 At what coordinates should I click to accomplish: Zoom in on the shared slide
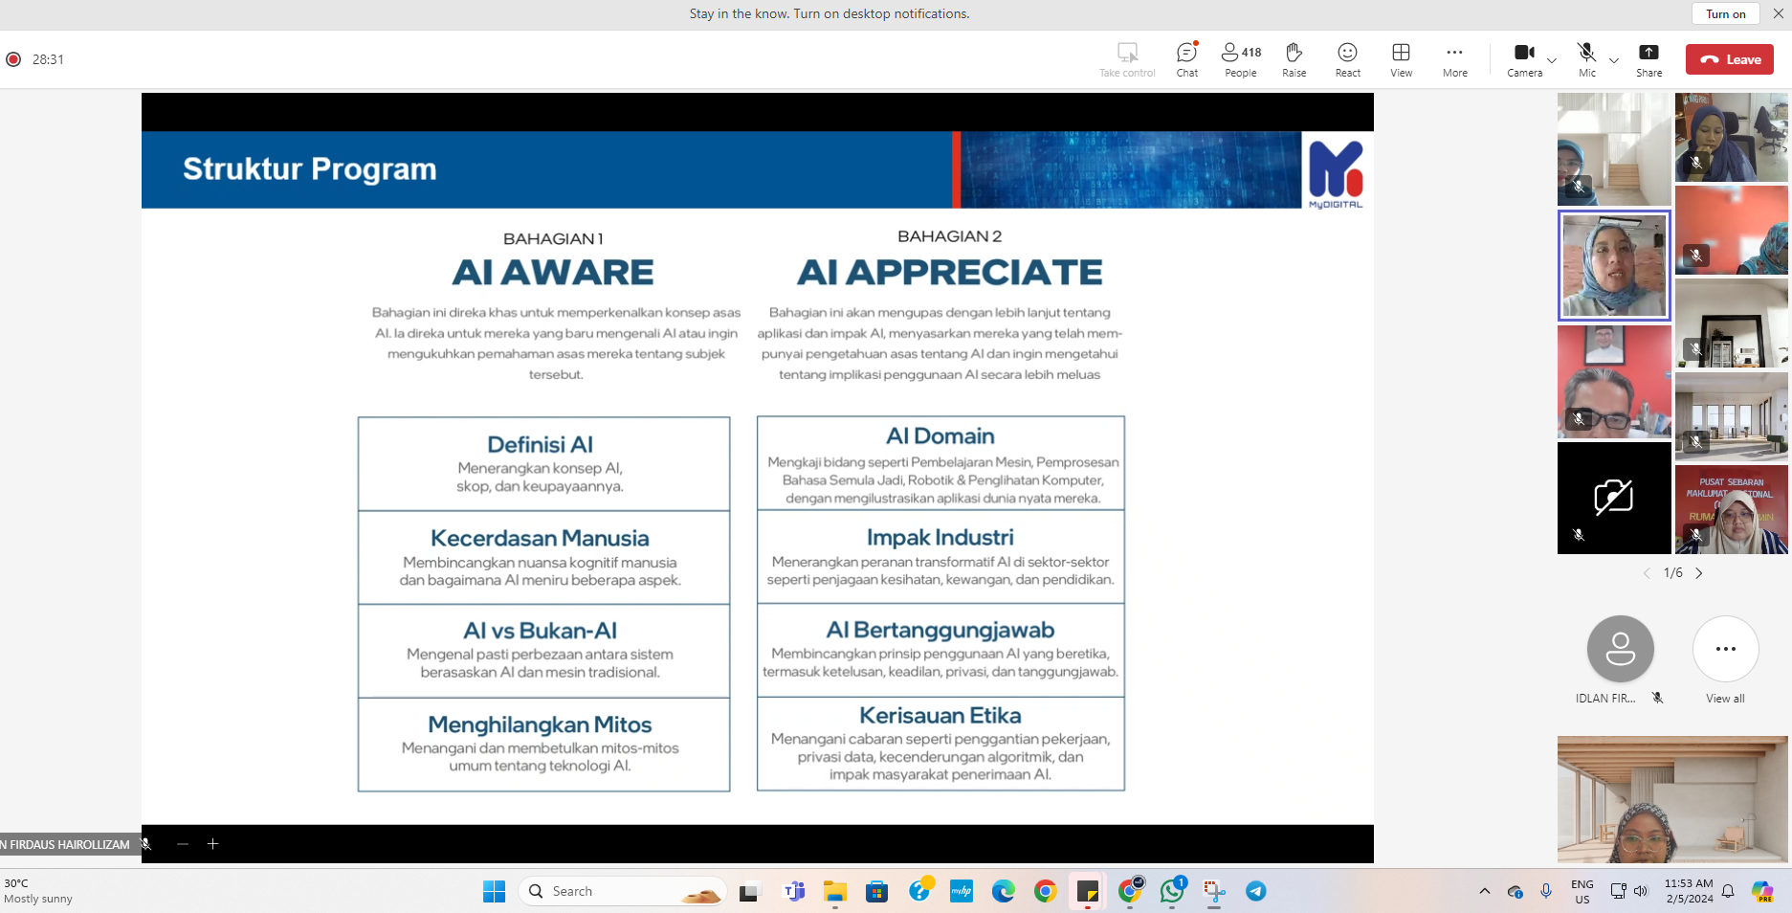(213, 844)
